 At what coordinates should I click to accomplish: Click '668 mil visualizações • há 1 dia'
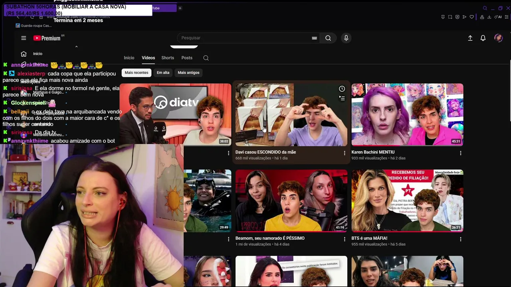(x=261, y=158)
